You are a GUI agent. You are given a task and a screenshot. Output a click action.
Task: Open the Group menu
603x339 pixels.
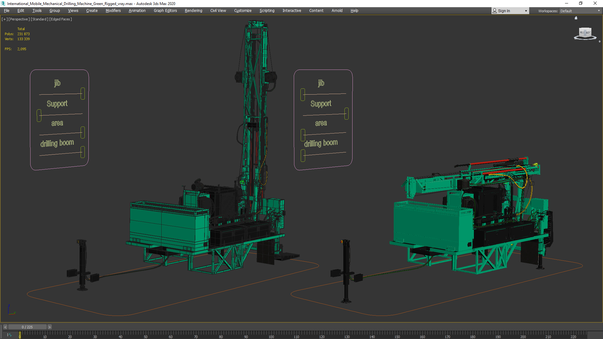click(55, 11)
